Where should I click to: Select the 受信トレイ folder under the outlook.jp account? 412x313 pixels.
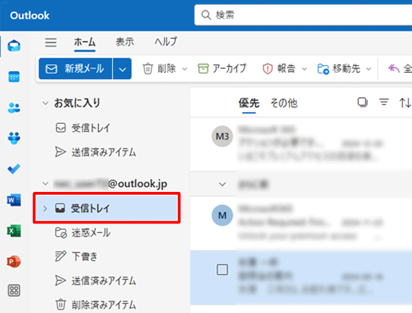(x=107, y=208)
